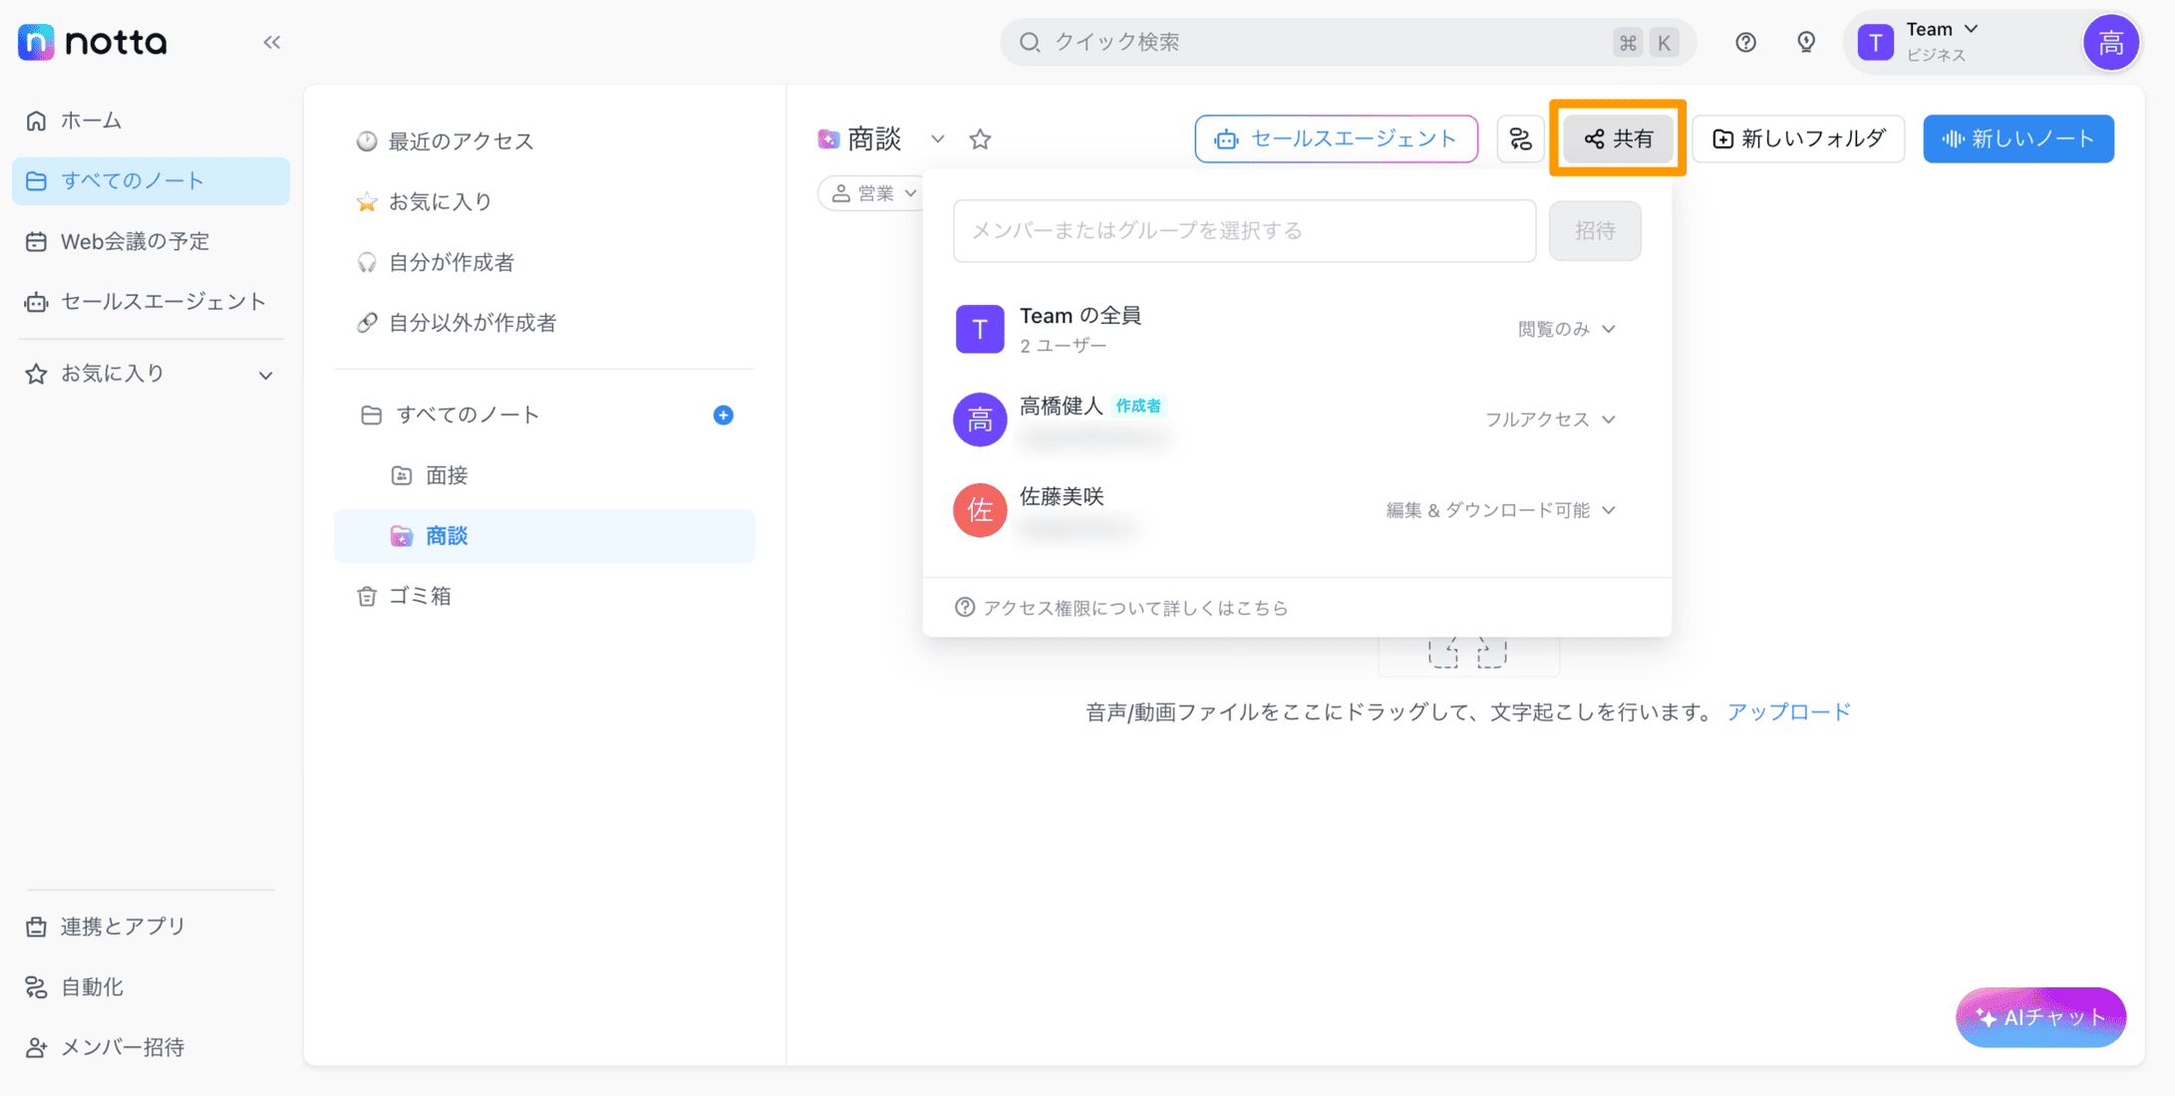Open 編集 & ダウンロード可能 permission dropdown
Viewport: 2175px width, 1096px height.
(1500, 510)
